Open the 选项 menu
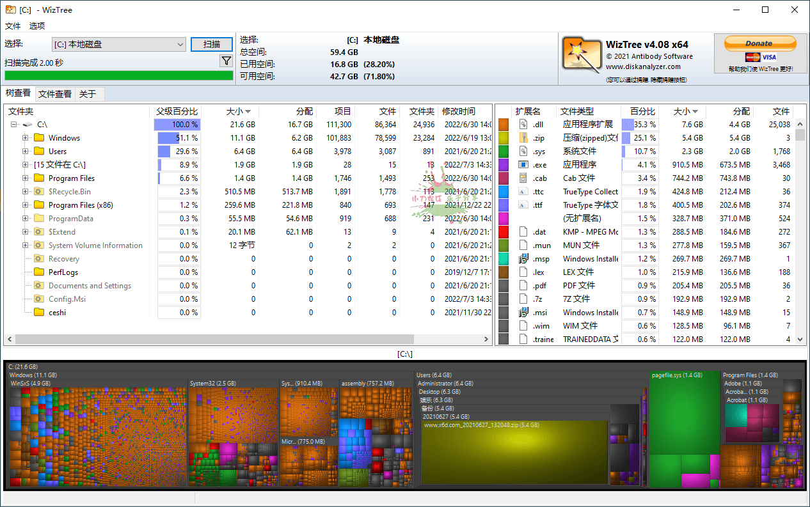 click(x=36, y=26)
